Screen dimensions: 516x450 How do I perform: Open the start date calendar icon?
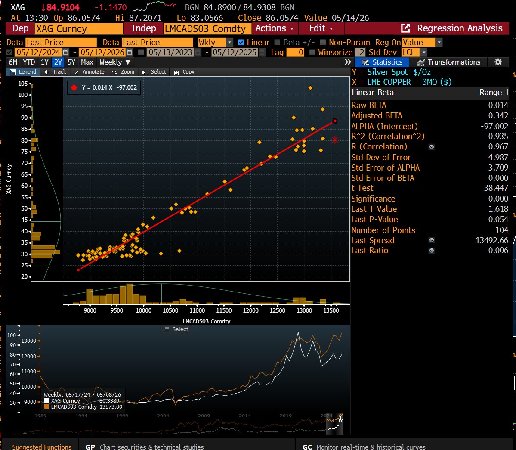pos(65,52)
